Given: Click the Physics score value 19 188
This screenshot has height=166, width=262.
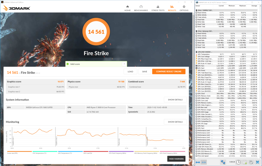Looking at the screenshot, I should tap(121, 82).
